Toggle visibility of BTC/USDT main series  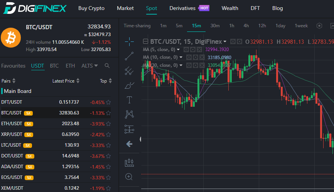[233, 41]
